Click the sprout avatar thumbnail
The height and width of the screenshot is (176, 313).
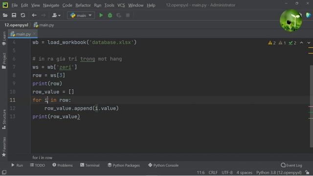pyautogui.click(x=291, y=21)
